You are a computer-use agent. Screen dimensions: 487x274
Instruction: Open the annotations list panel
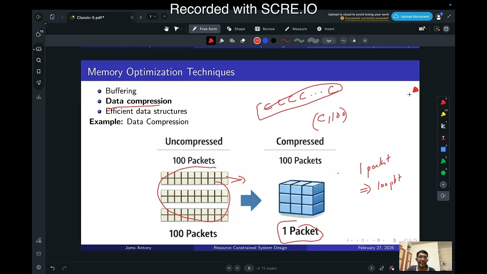tap(38, 83)
